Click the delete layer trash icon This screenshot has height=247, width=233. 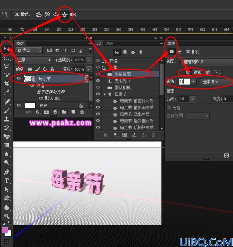tap(82, 112)
